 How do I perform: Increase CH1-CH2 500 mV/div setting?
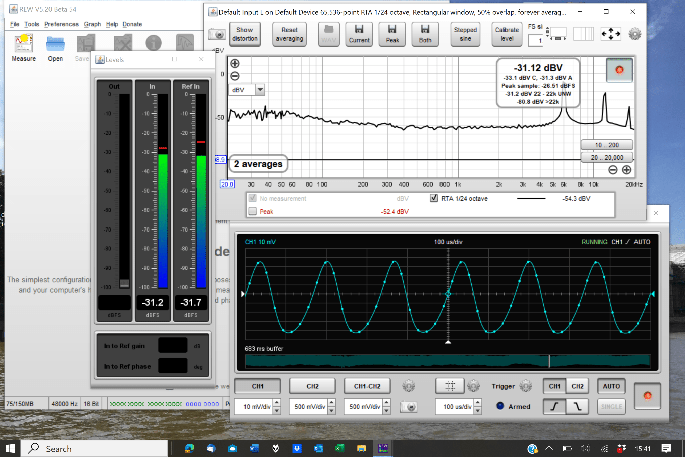point(387,403)
